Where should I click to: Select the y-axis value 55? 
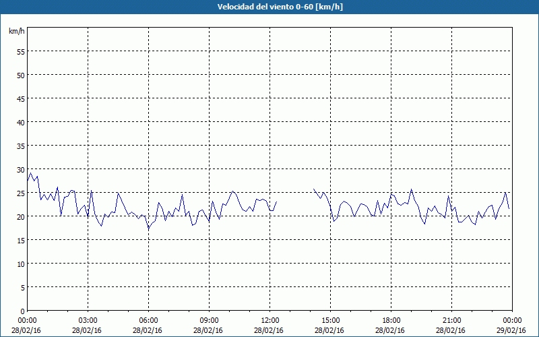point(21,52)
